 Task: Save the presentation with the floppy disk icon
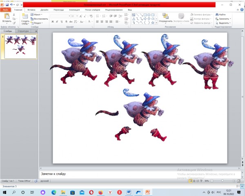(7, 5)
